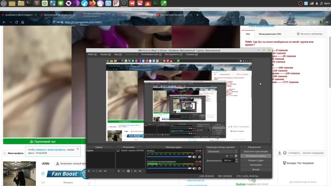Mute the Mic/Aux speaker icon

194,157
